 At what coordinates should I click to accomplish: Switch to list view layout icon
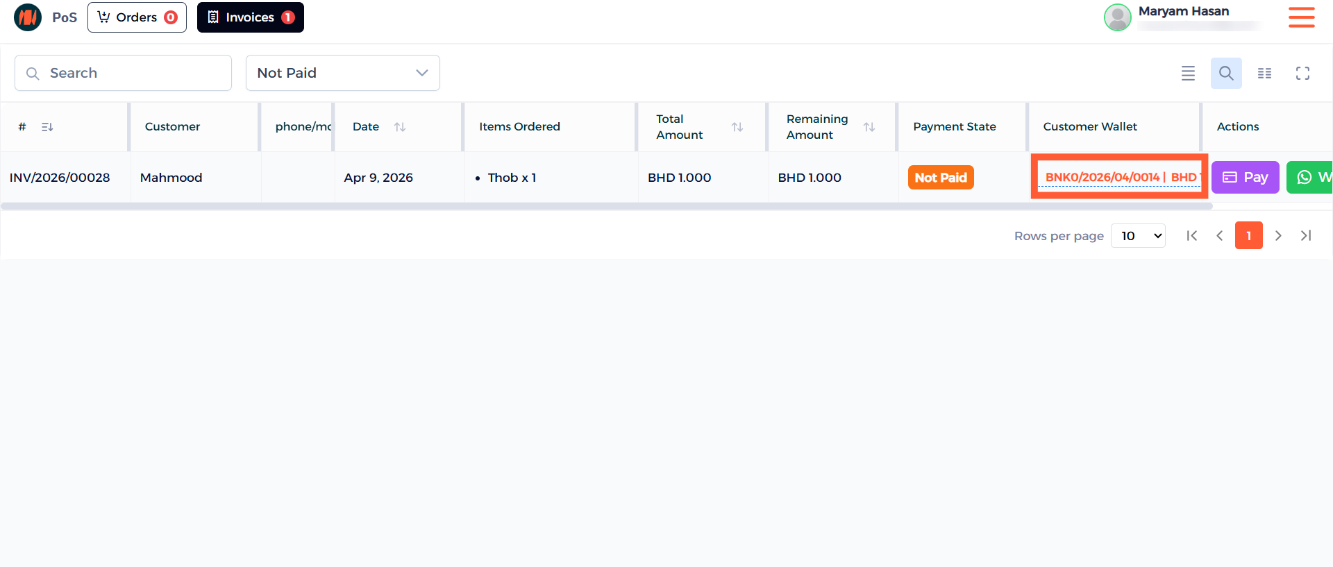click(1188, 73)
